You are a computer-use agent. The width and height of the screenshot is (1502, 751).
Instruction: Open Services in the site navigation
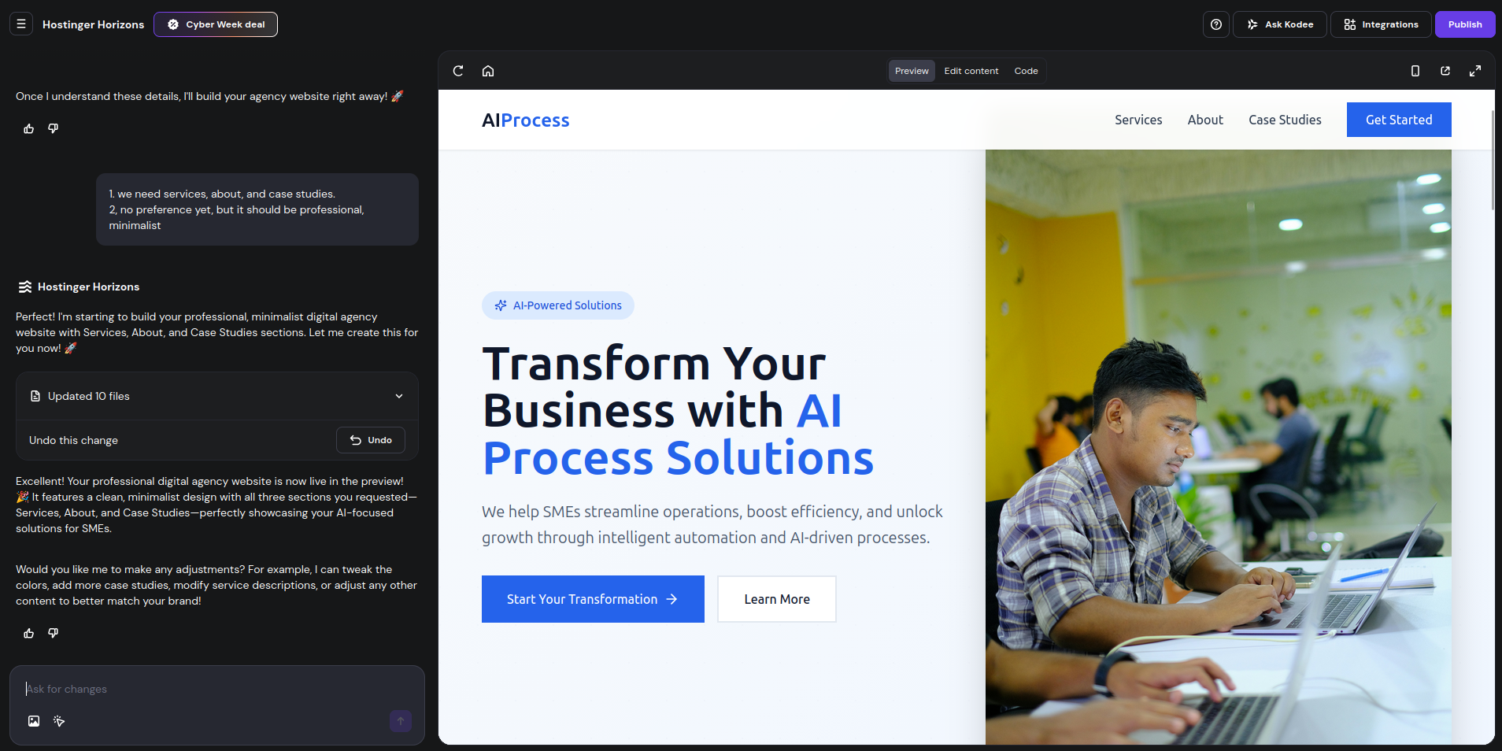(1138, 120)
